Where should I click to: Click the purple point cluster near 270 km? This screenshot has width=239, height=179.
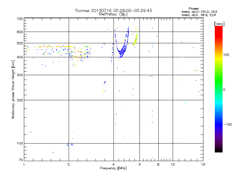105,83
